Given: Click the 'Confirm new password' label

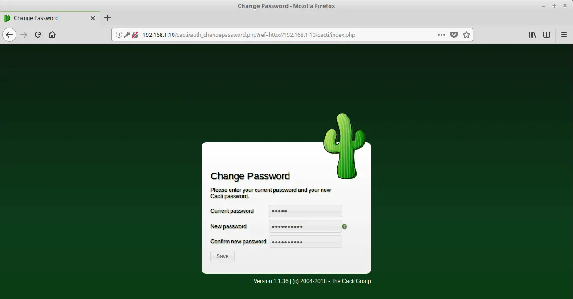Looking at the screenshot, I should click(x=238, y=242).
